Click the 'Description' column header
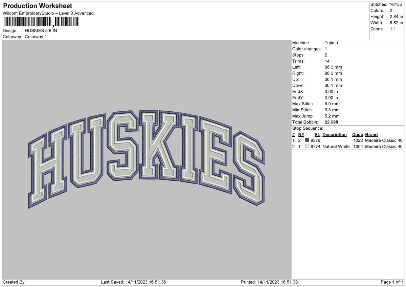The width and height of the screenshot is (406, 287). point(335,134)
